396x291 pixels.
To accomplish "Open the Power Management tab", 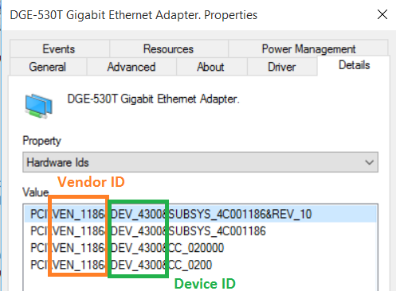I will 308,48.
